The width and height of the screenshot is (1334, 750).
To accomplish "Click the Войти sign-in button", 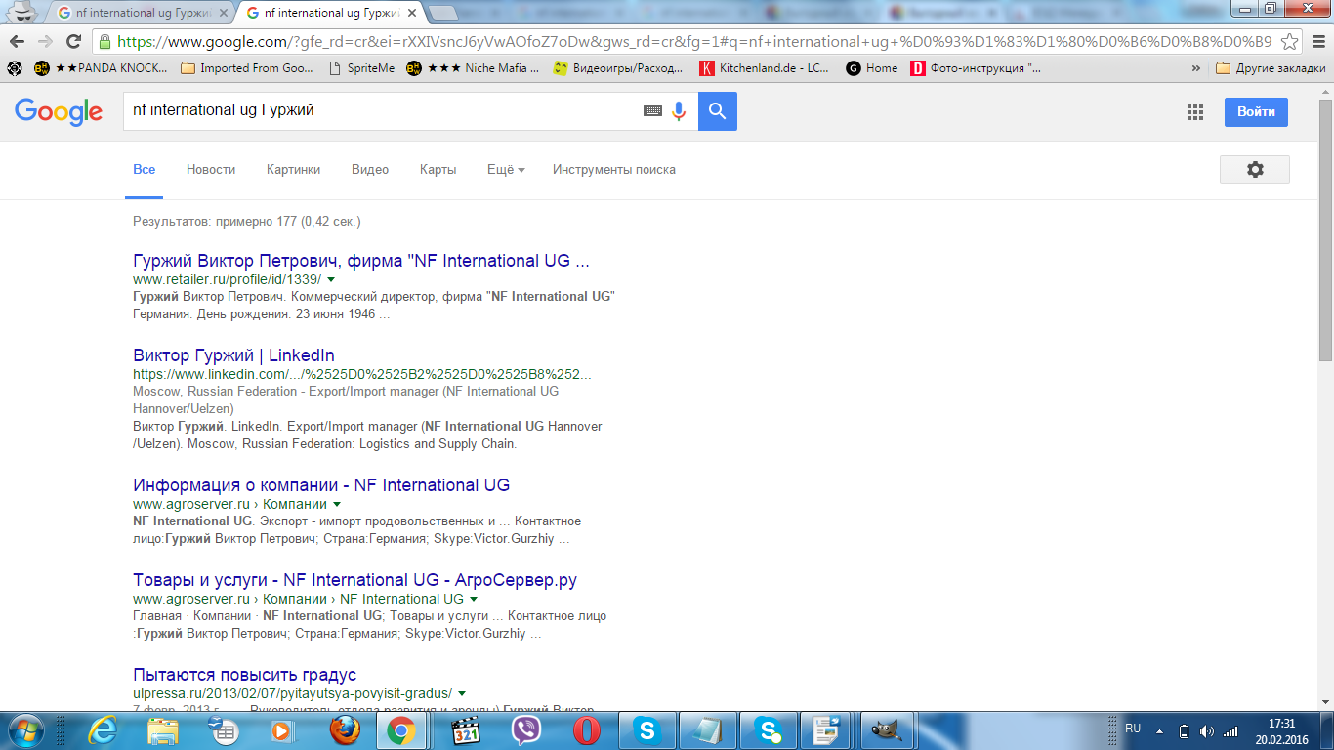I will [1256, 111].
